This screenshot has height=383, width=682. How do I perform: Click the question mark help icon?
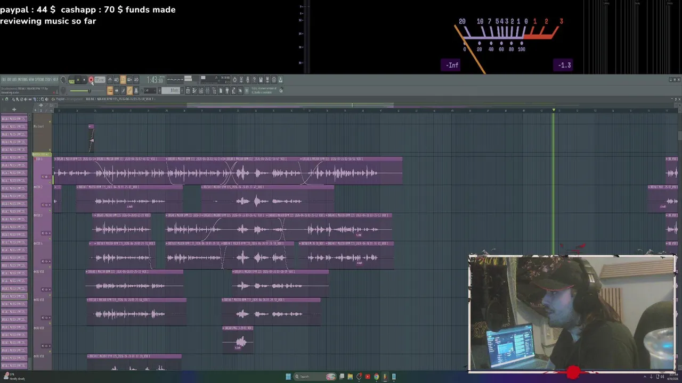point(254,80)
